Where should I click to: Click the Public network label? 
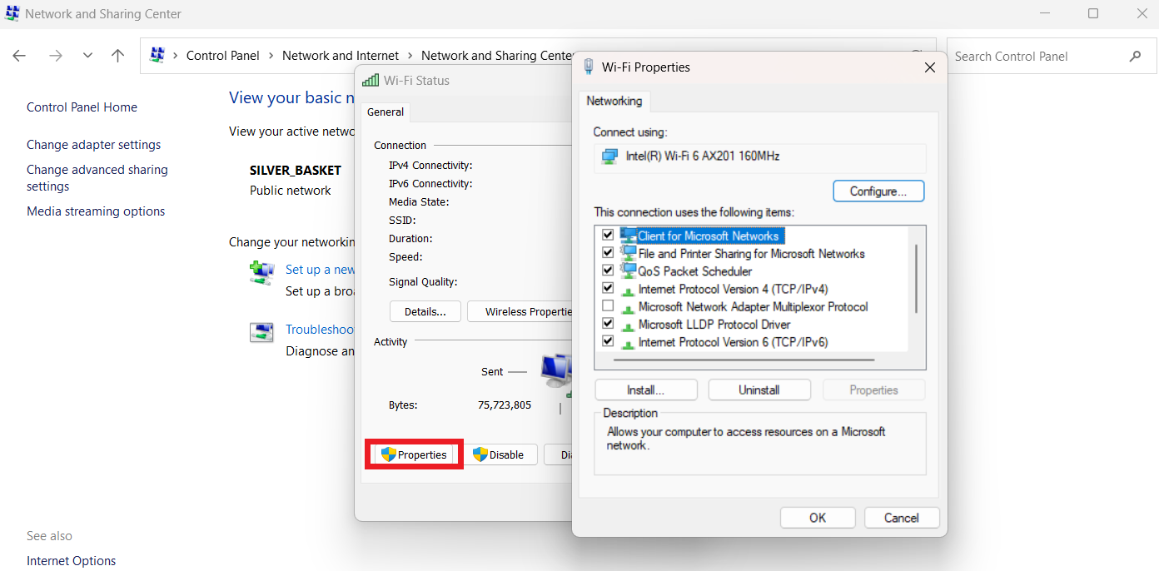291,191
